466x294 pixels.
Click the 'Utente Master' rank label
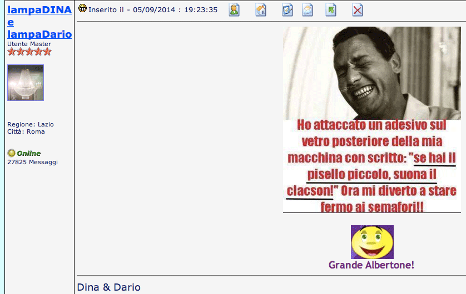pos(29,44)
